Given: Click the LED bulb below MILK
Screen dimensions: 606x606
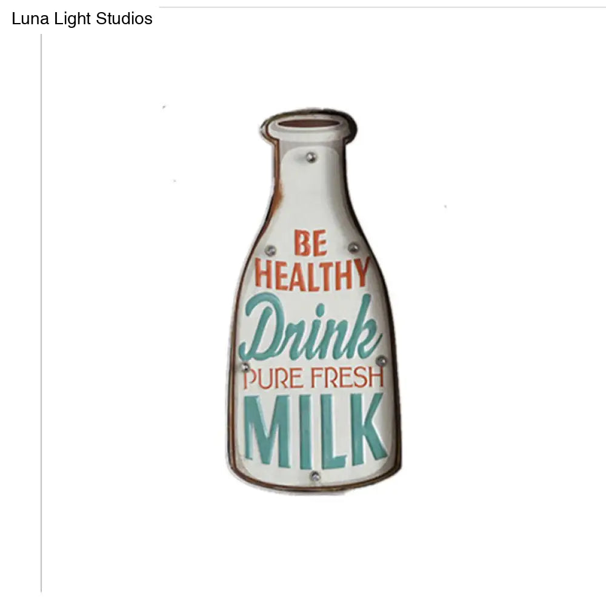Looking at the screenshot, I should pyautogui.click(x=315, y=476).
